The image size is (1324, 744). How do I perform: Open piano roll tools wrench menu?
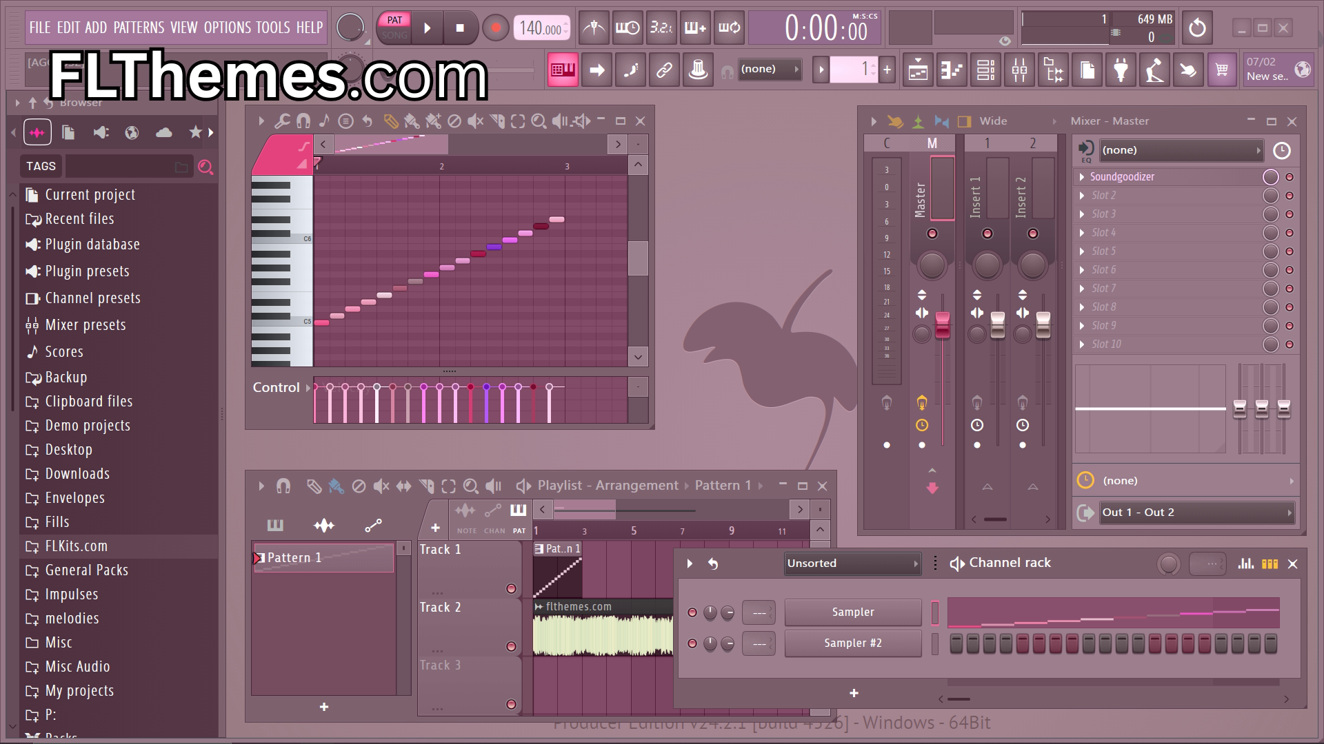click(x=282, y=121)
